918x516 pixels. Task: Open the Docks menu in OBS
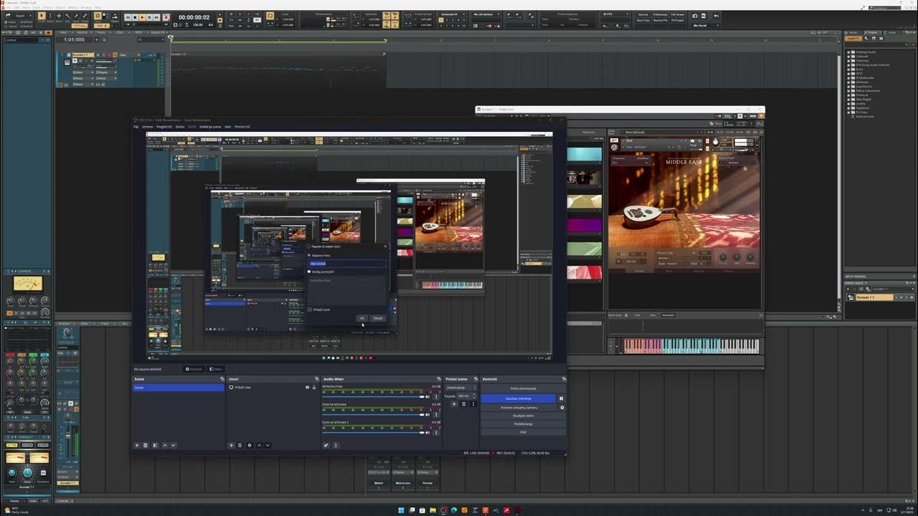(180, 127)
